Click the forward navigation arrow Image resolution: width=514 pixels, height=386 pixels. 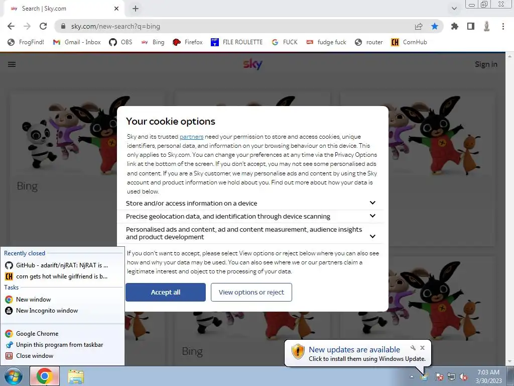(x=27, y=26)
